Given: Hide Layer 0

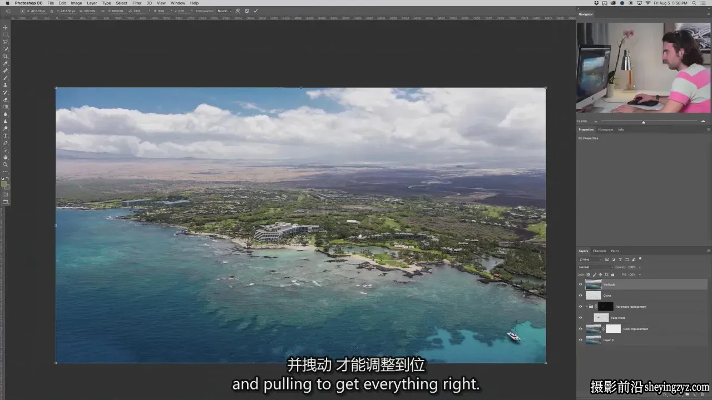Looking at the screenshot, I should click(581, 340).
